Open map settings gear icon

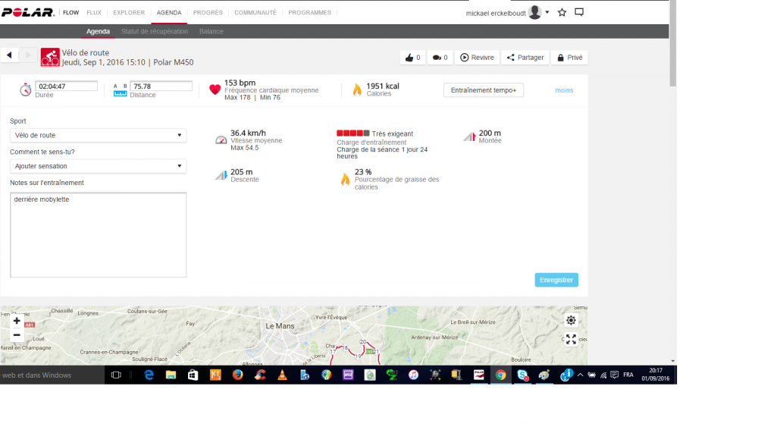coord(571,321)
